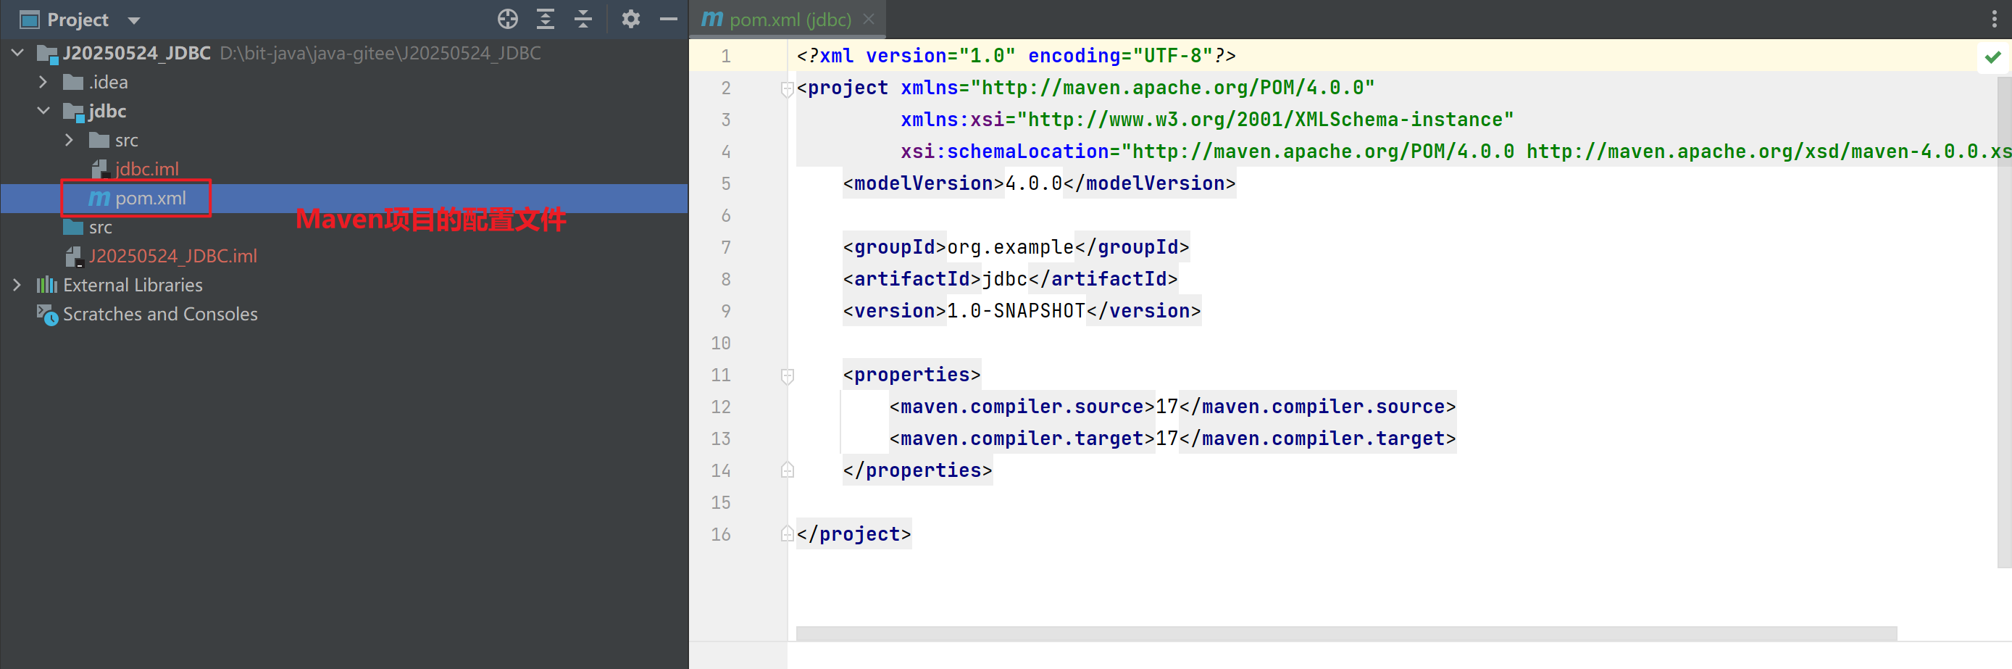This screenshot has width=2012, height=669.
Task: Click the External Libraries bar icon
Action: [x=47, y=286]
